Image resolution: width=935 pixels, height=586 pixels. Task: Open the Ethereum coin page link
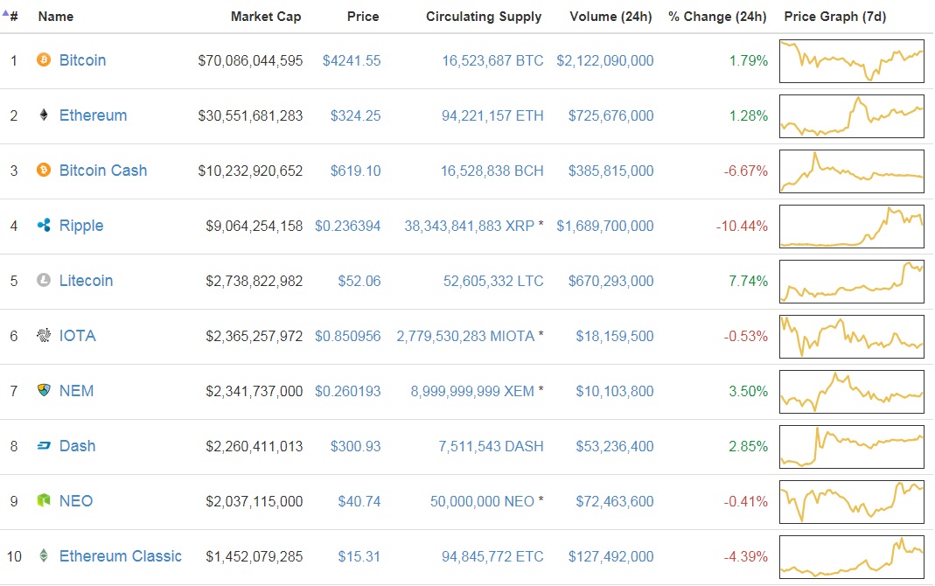coord(93,115)
